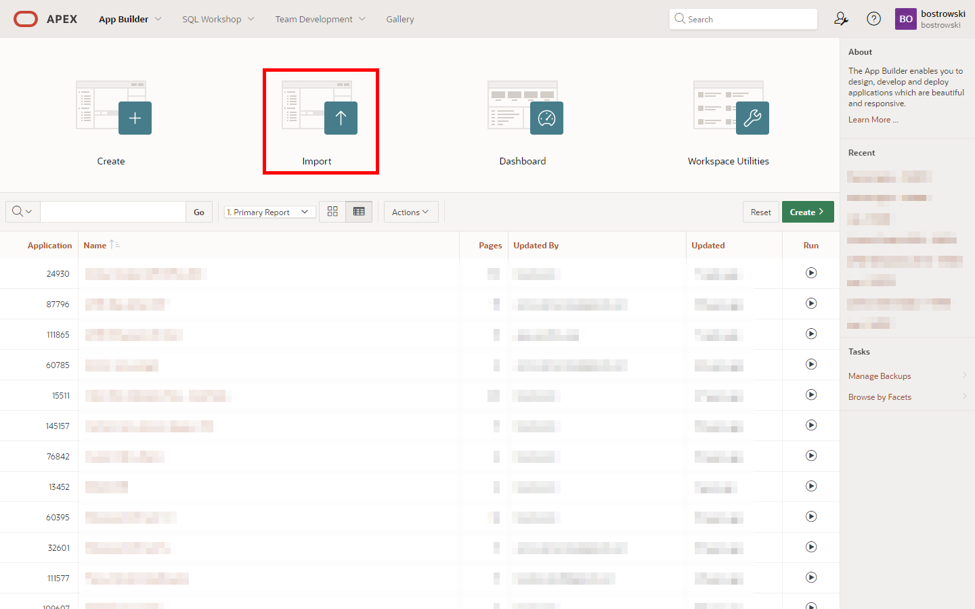Open the search column selector dropdown
Viewport: 975px width, 609px height.
[x=22, y=212]
